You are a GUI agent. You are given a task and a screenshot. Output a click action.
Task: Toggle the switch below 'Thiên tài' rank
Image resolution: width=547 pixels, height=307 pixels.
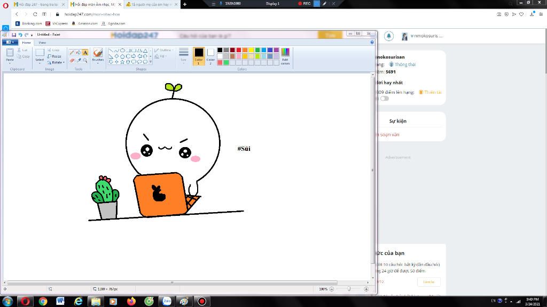384,99
